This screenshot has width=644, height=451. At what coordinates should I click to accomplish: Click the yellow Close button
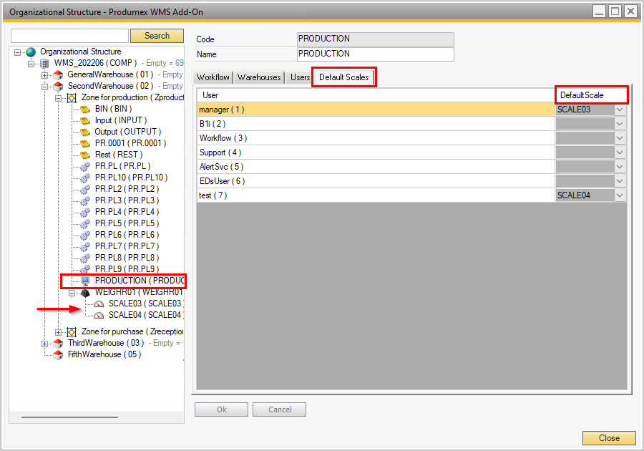click(609, 438)
